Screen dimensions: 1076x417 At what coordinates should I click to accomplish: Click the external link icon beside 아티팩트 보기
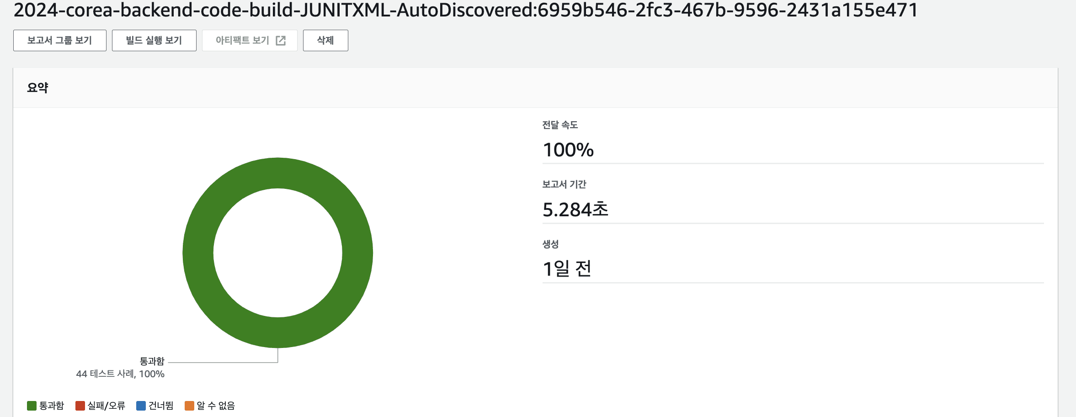(x=281, y=41)
